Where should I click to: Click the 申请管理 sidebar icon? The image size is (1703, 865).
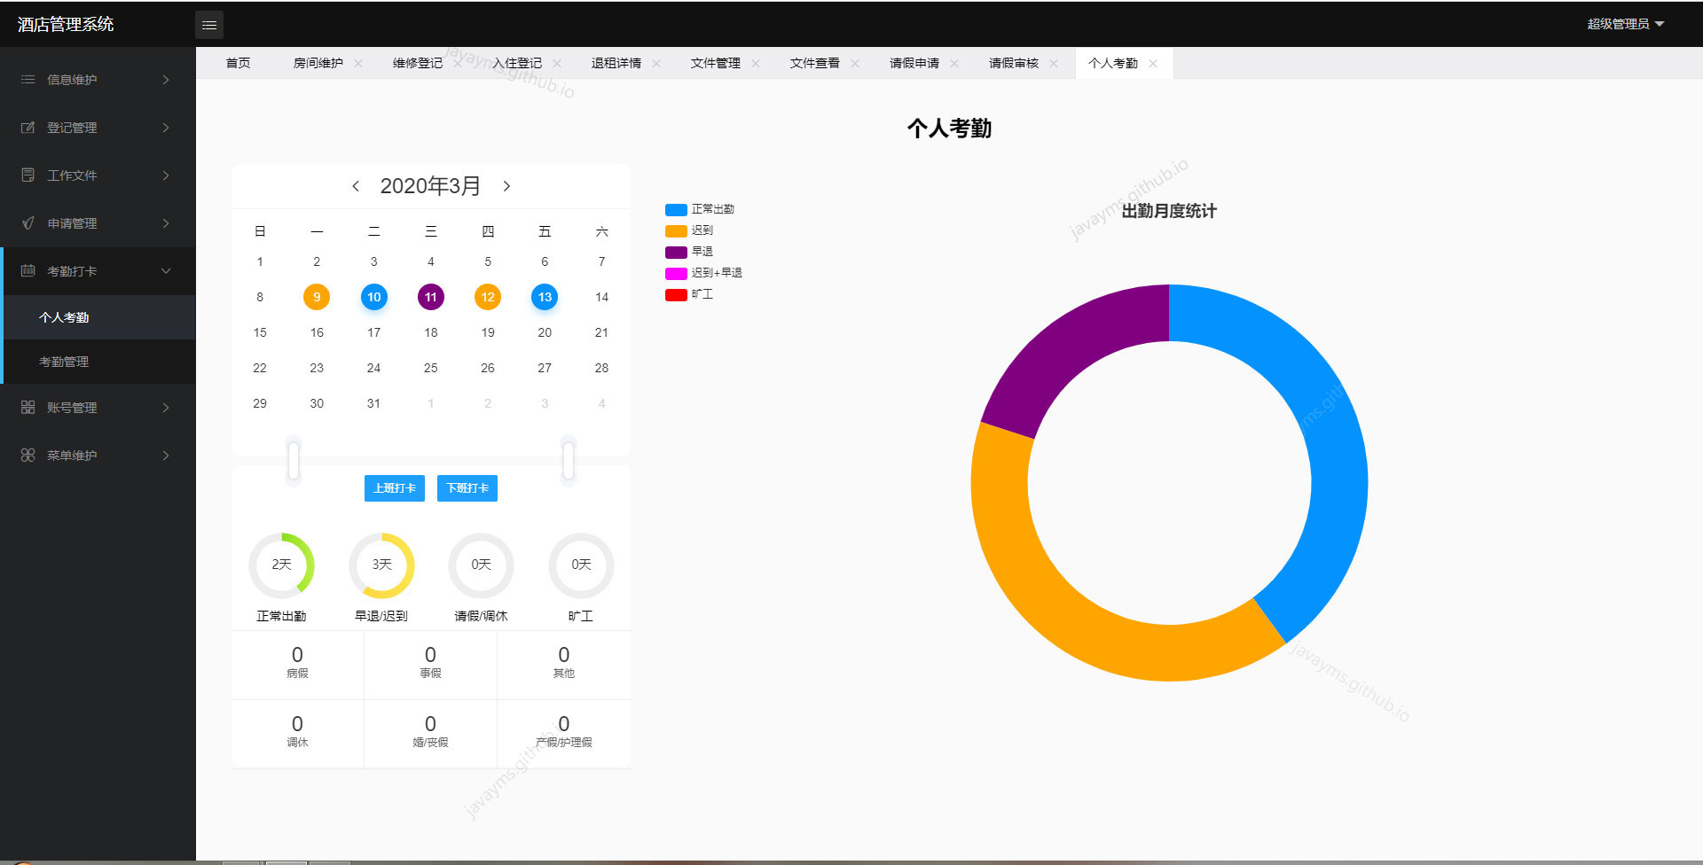(27, 222)
